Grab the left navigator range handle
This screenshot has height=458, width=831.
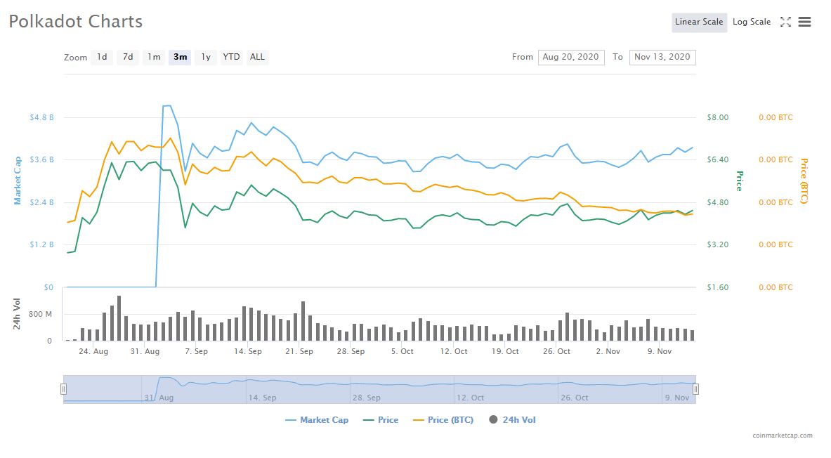point(63,389)
